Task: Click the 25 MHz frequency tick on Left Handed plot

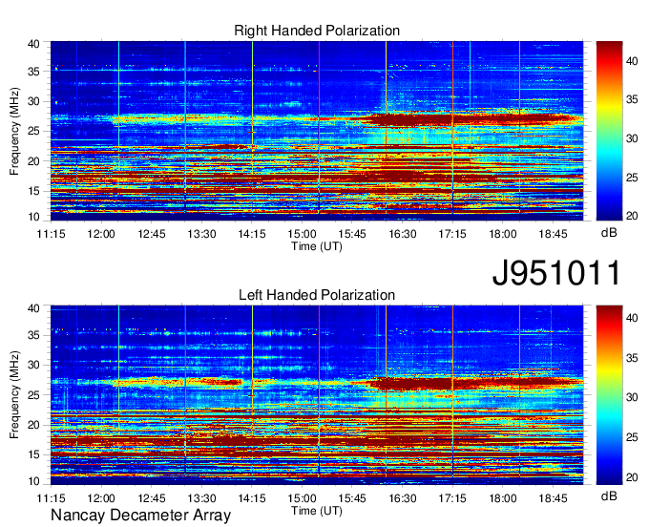Action: tap(33, 395)
